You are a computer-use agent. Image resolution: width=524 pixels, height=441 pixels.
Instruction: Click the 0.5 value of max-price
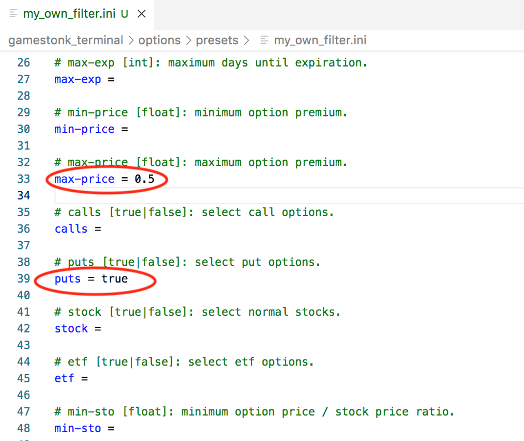pyautogui.click(x=145, y=179)
